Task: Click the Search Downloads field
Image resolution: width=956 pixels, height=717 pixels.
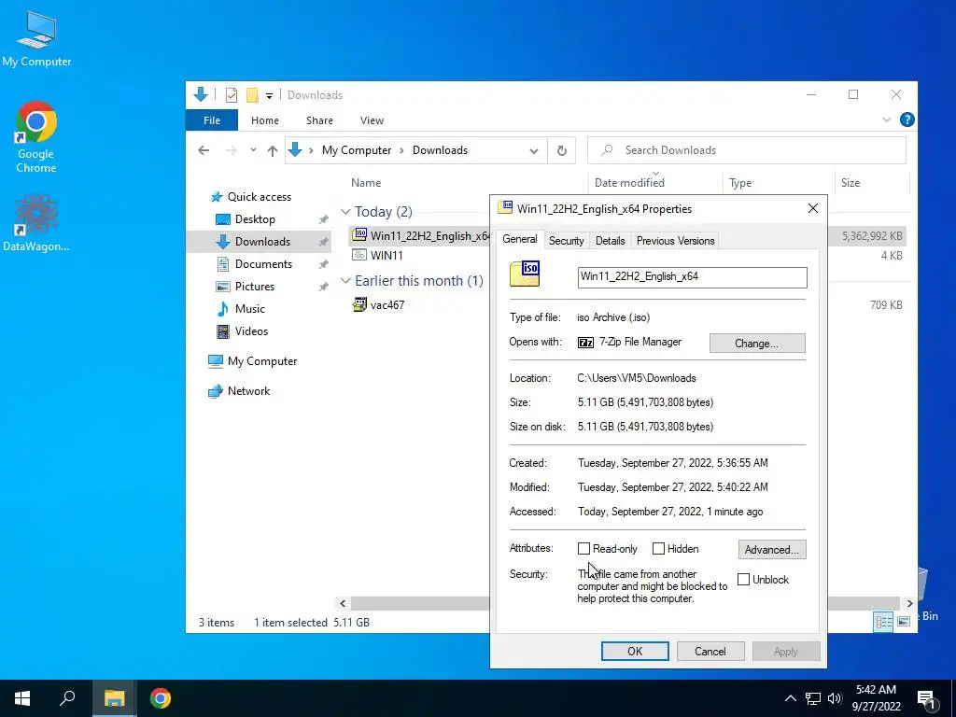Action: (x=746, y=150)
